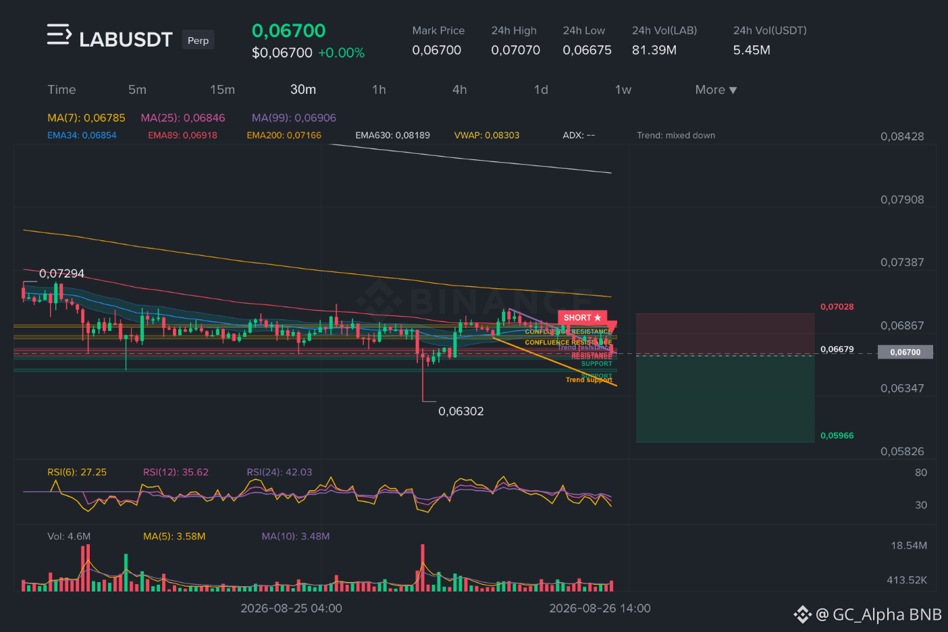Switch to the 5m interval
Viewport: 948px width, 632px height.
[x=137, y=90]
